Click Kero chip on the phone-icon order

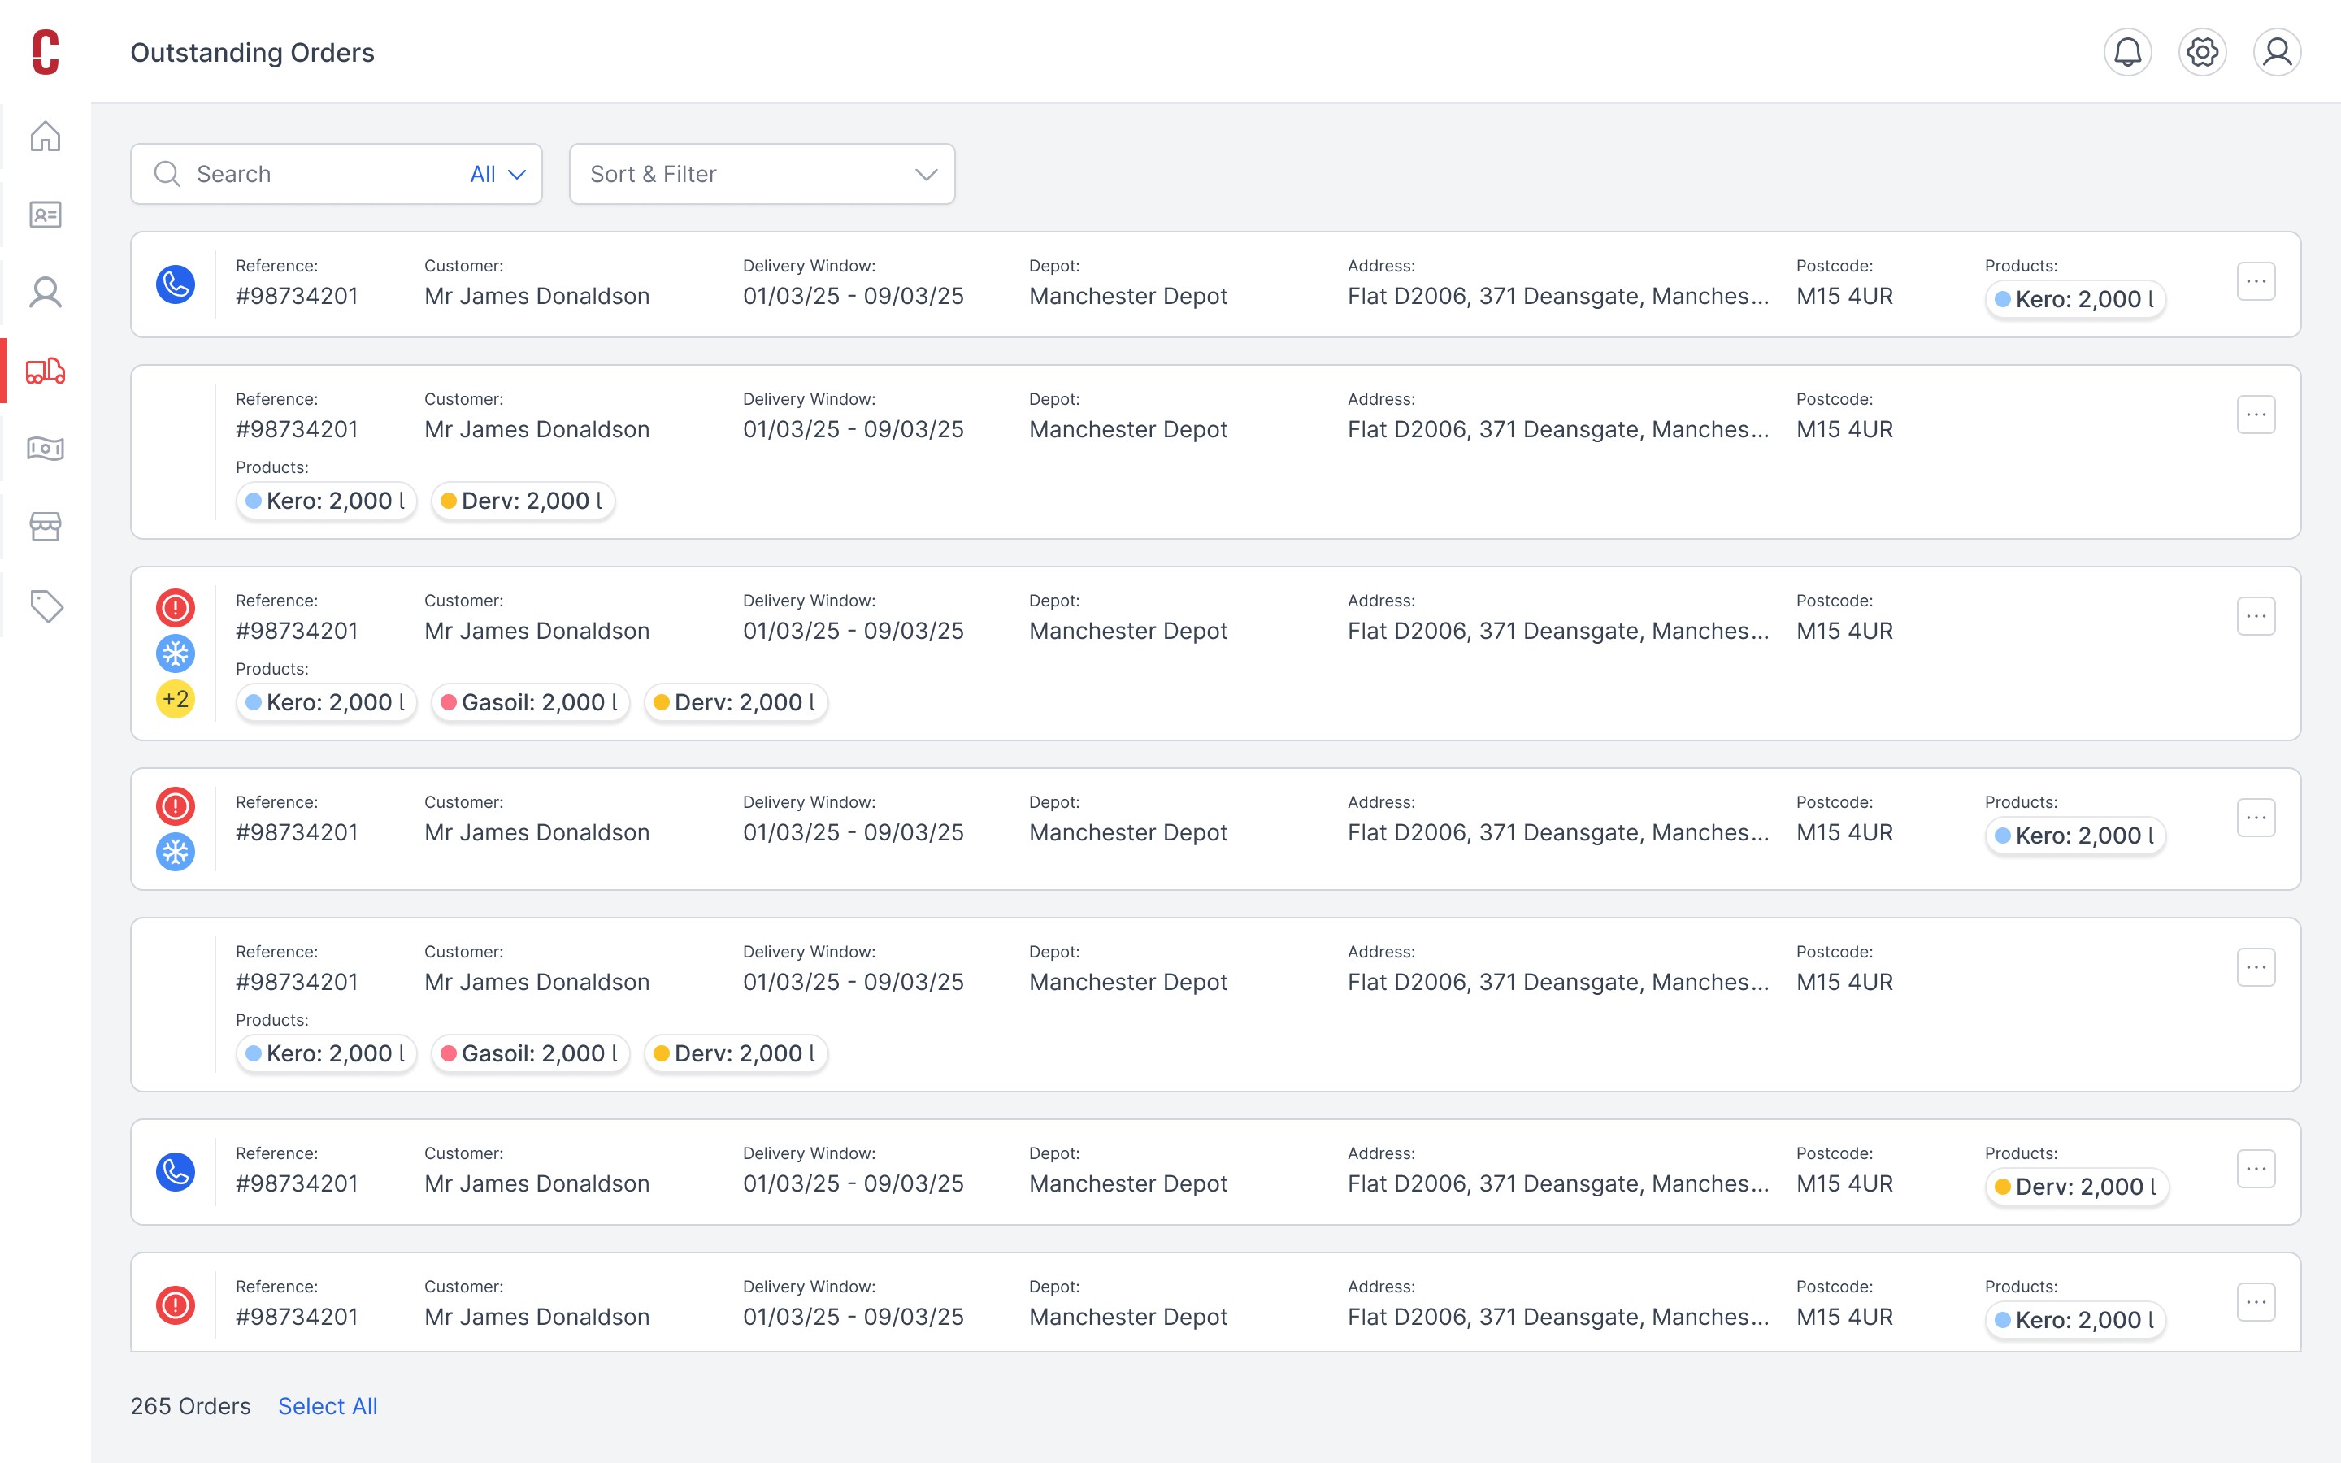point(2074,299)
